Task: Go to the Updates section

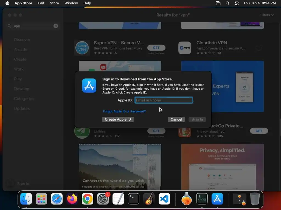Action: coord(22,109)
